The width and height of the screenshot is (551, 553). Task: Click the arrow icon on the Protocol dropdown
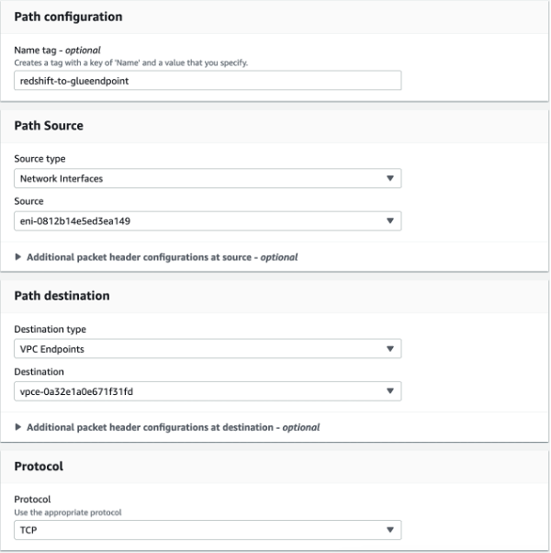pos(389,530)
